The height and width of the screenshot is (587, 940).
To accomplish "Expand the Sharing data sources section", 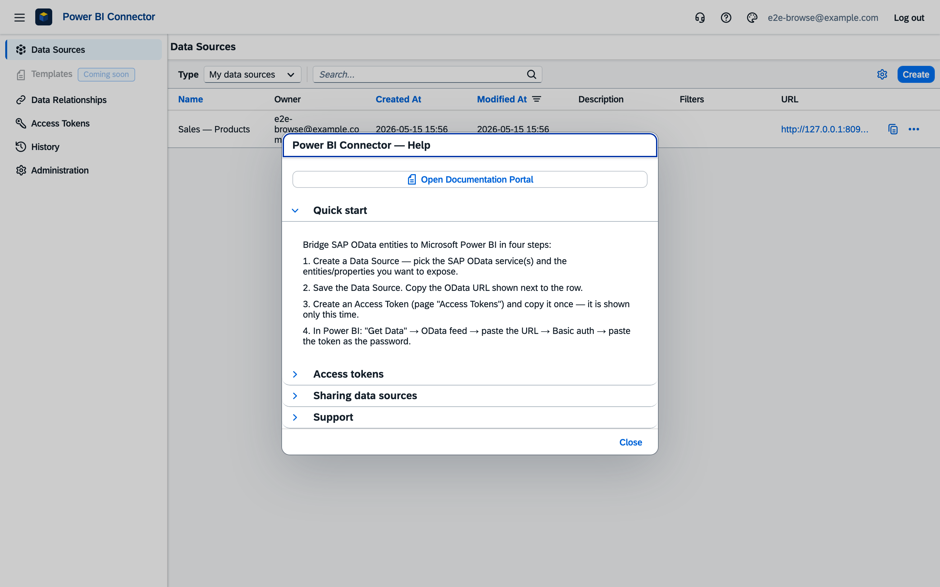I will click(295, 396).
